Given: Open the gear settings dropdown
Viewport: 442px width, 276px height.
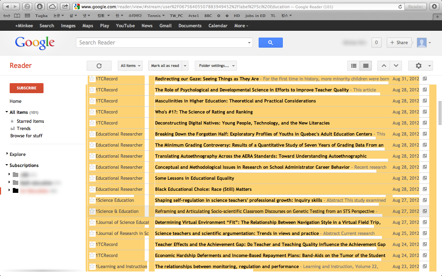Looking at the screenshot, I should click(420, 66).
